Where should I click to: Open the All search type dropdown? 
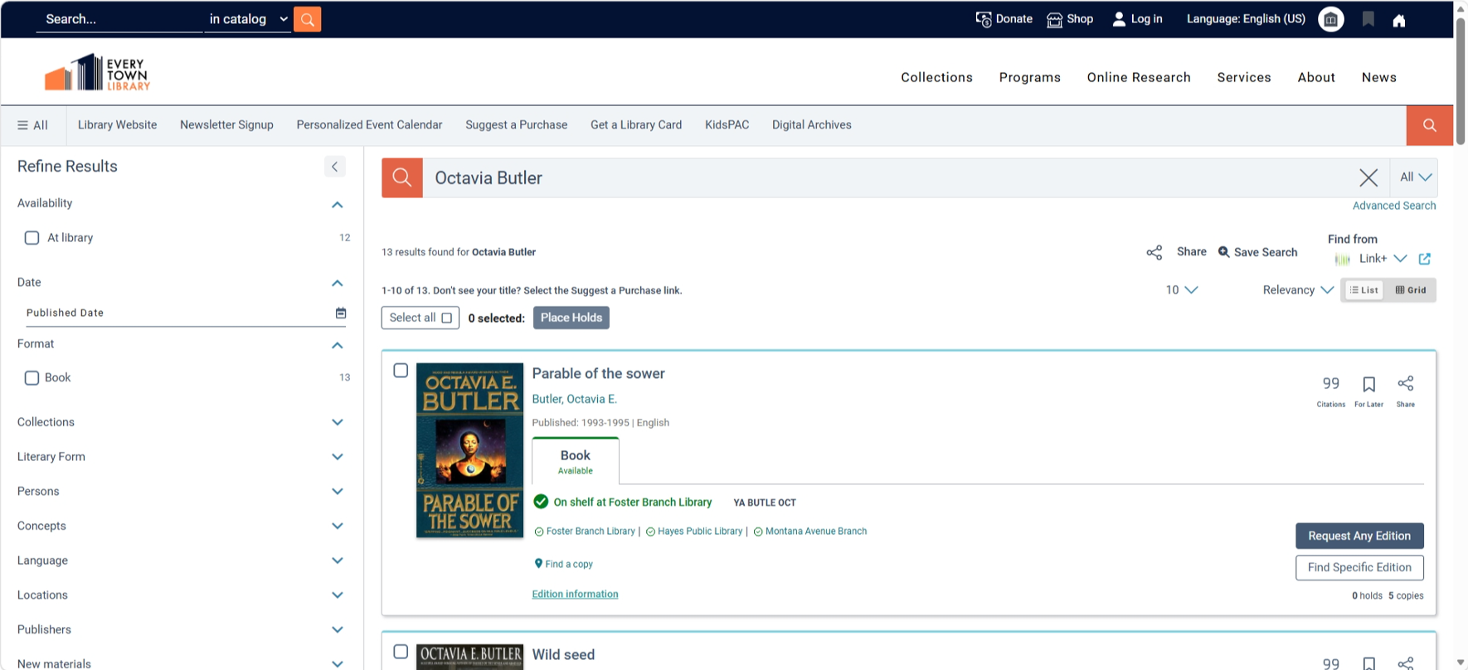pyautogui.click(x=1415, y=177)
